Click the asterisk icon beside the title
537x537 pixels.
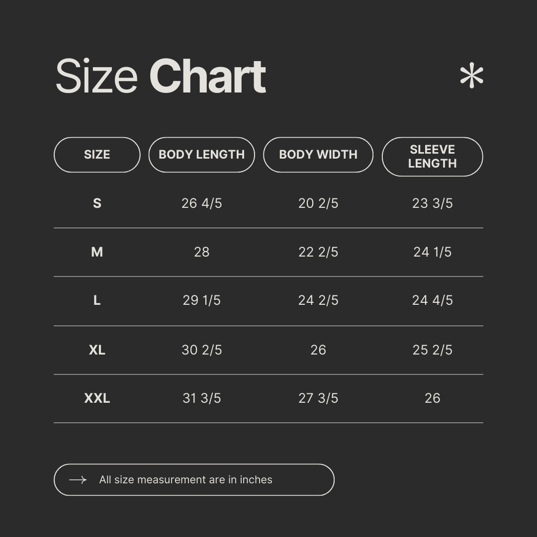[x=471, y=77]
